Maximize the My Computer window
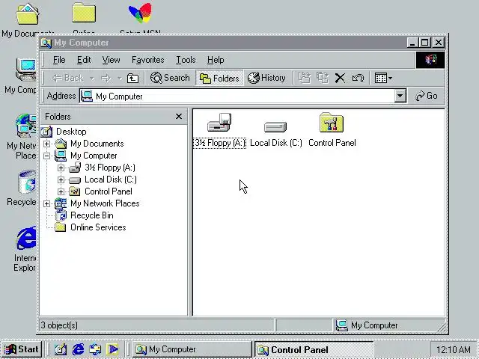Viewport: 479px width, 359px height. pyautogui.click(x=425, y=43)
